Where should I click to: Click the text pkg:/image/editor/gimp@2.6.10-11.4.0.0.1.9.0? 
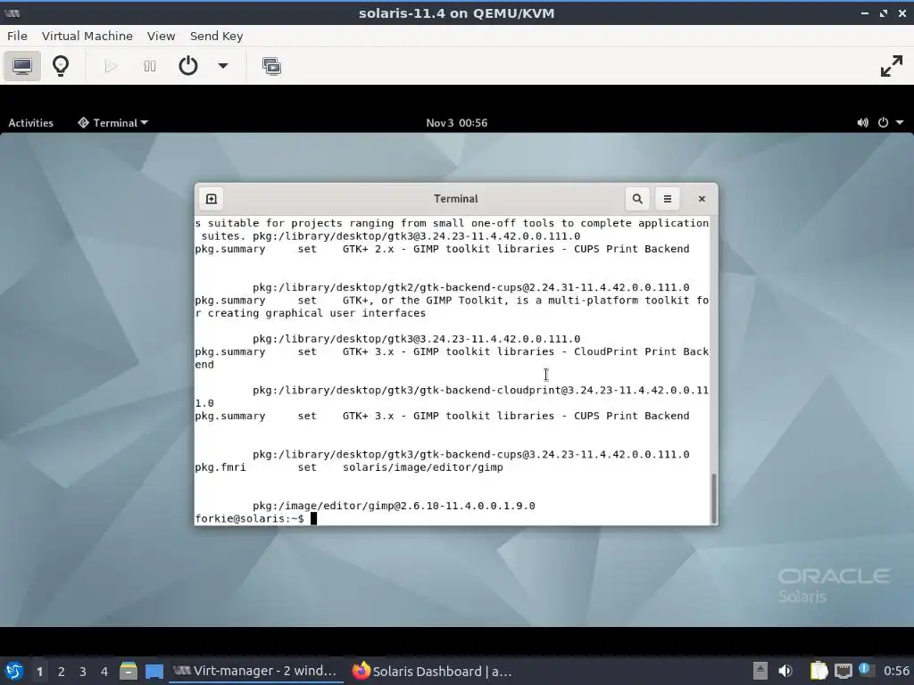tap(394, 506)
